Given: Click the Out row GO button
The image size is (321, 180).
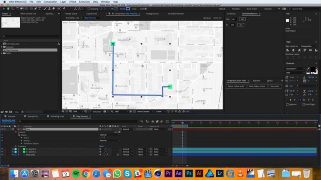Looking at the screenshot, I should (242, 19).
